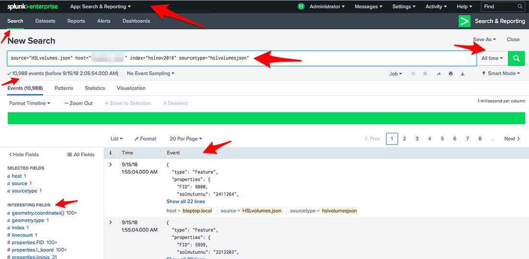Open the Activity menu
The height and width of the screenshot is (259, 529).
(x=436, y=6)
